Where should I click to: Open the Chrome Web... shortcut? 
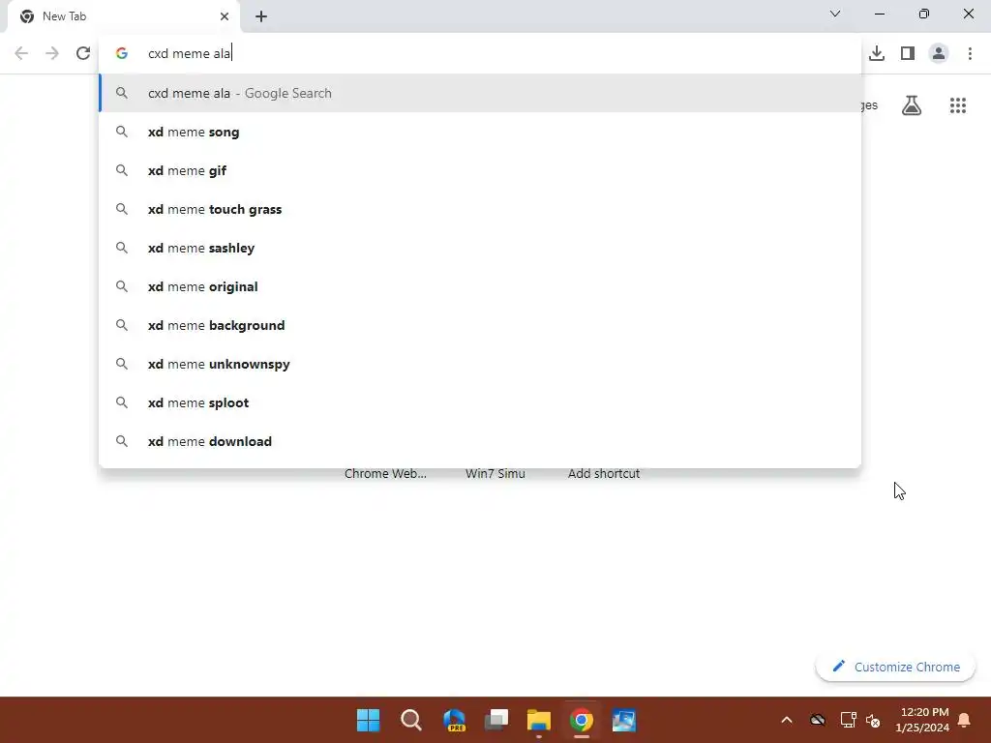[x=385, y=474]
